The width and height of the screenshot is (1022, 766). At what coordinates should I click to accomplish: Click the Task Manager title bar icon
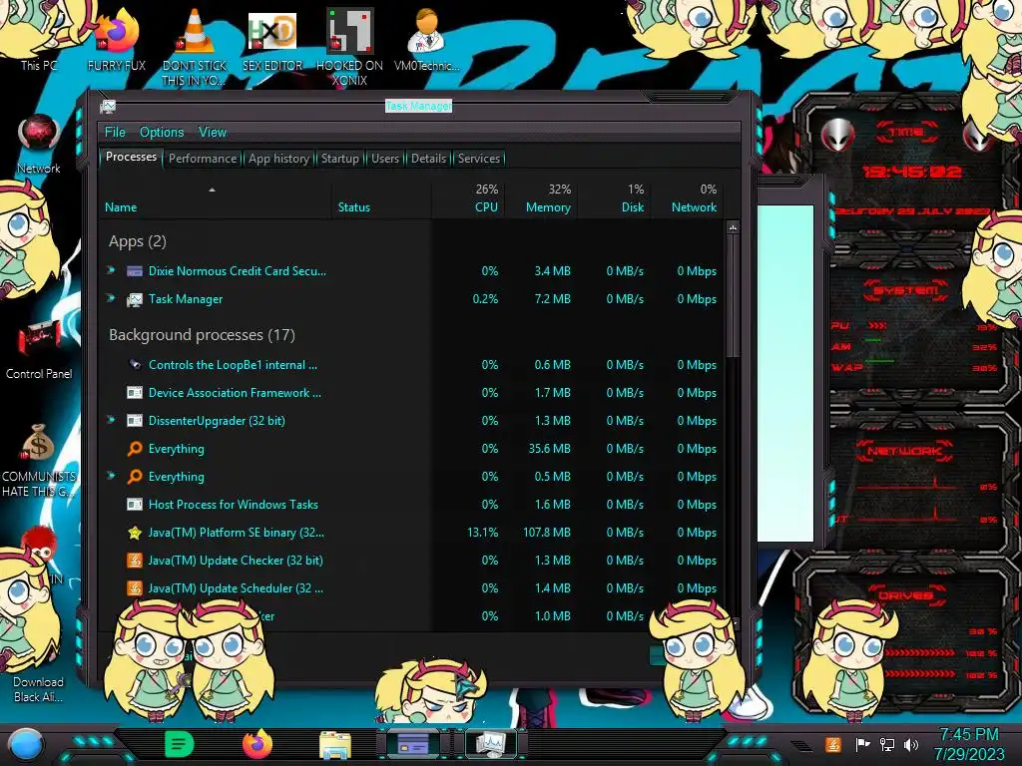108,106
